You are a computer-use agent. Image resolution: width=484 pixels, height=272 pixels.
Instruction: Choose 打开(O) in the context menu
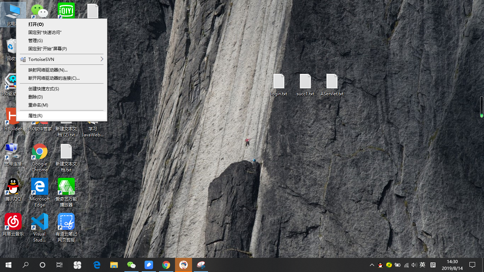pyautogui.click(x=62, y=24)
